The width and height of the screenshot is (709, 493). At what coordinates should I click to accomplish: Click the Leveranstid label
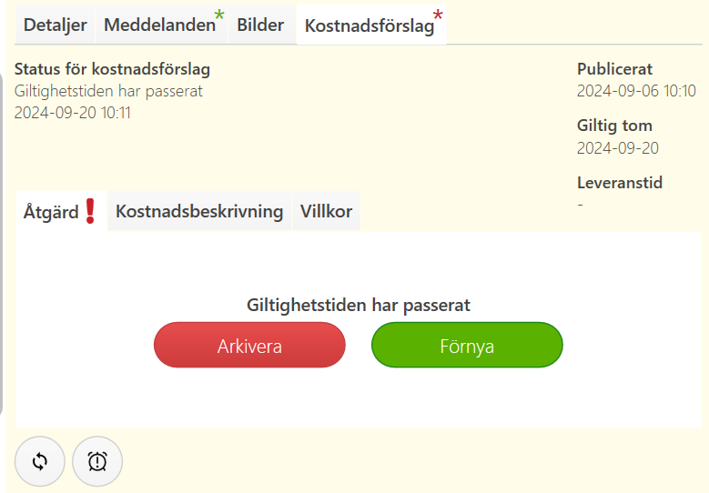pos(620,183)
